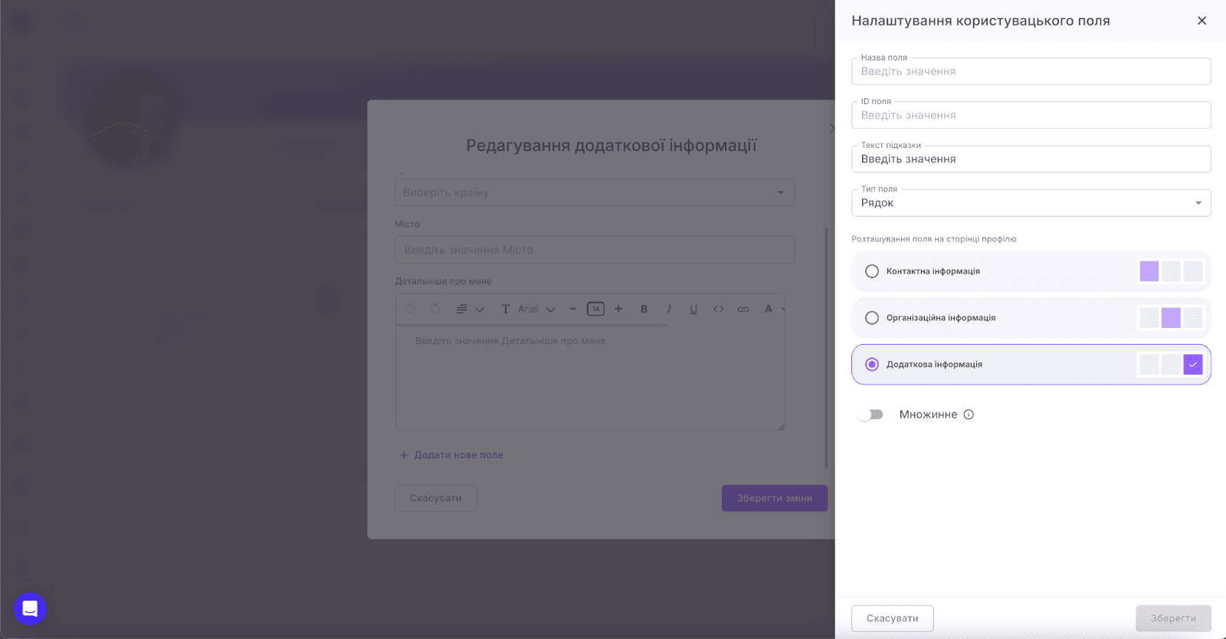
Task: Select the Організаційна інформація radio option
Action: [x=872, y=318]
